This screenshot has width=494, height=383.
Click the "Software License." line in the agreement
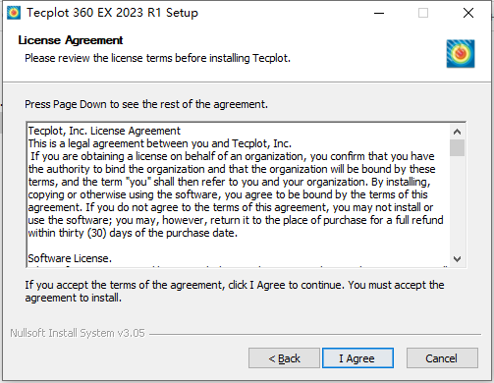[70, 258]
